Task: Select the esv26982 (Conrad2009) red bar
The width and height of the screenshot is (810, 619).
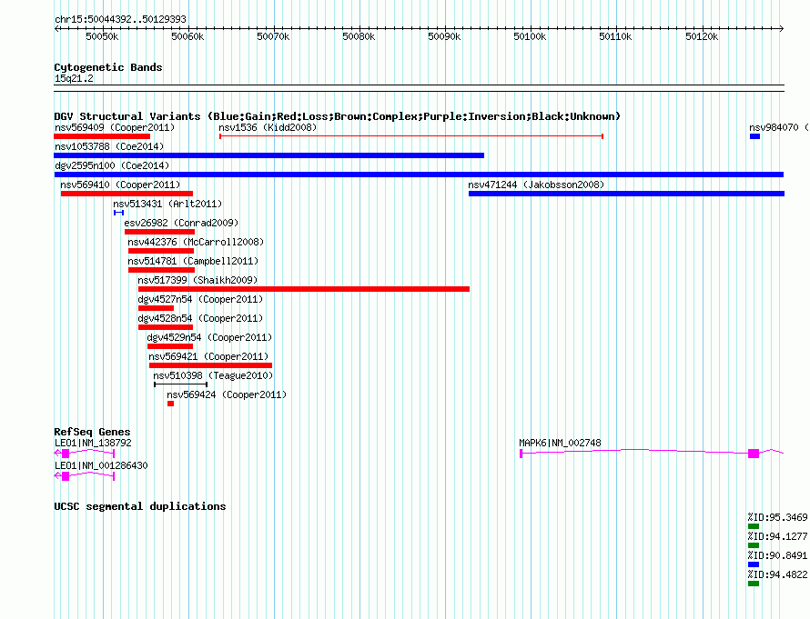Action: (x=159, y=232)
